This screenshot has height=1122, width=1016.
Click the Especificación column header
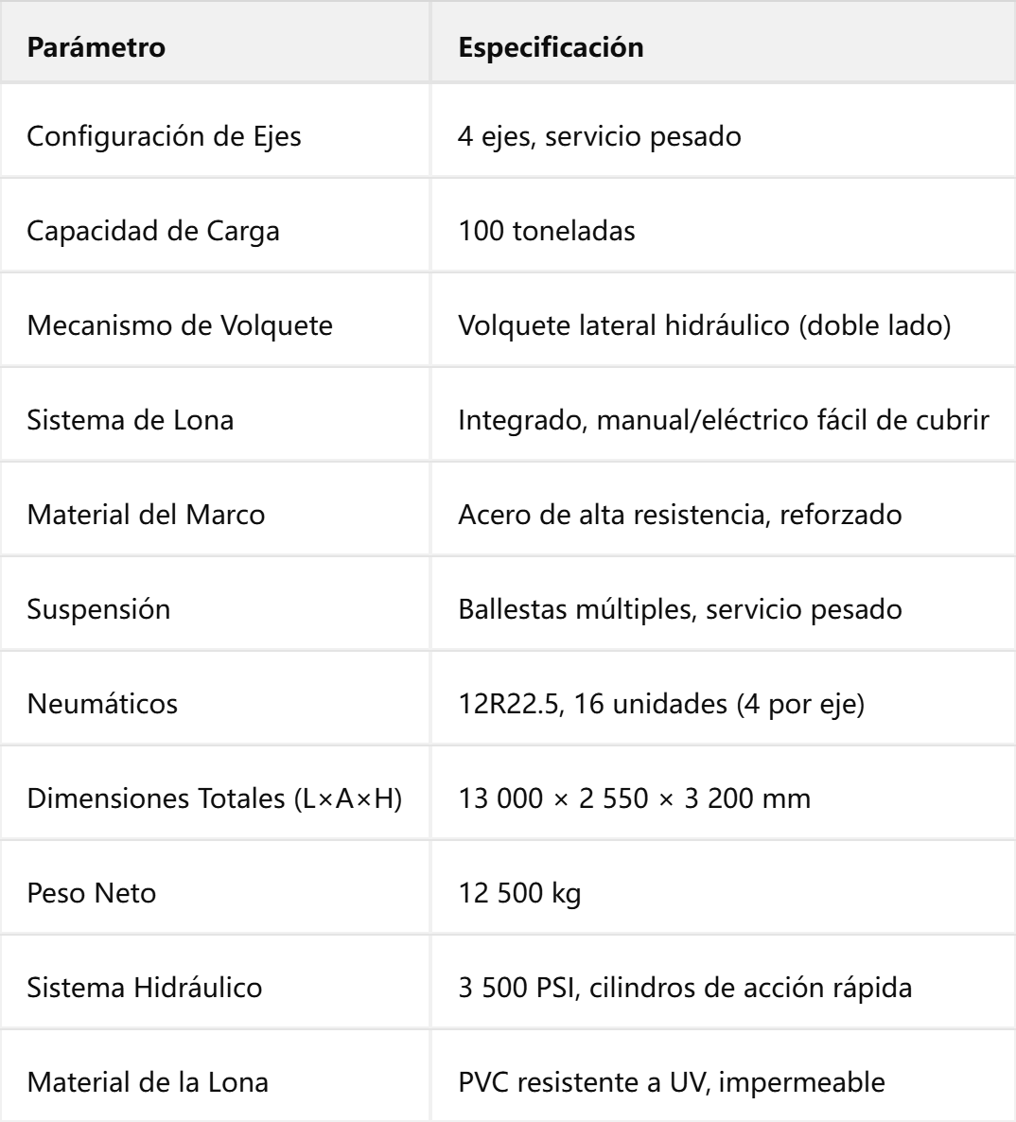click(x=723, y=43)
